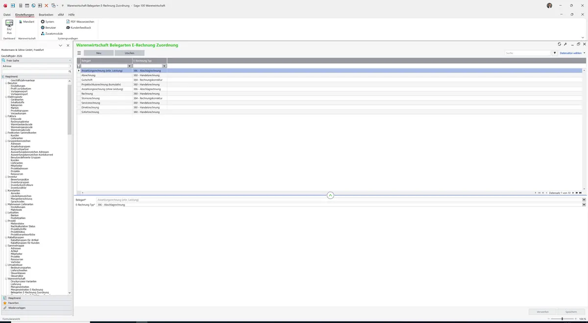Toggle the Dashboard Ein/Aus icon
Viewport: 588px width, 323px height.
point(9,26)
